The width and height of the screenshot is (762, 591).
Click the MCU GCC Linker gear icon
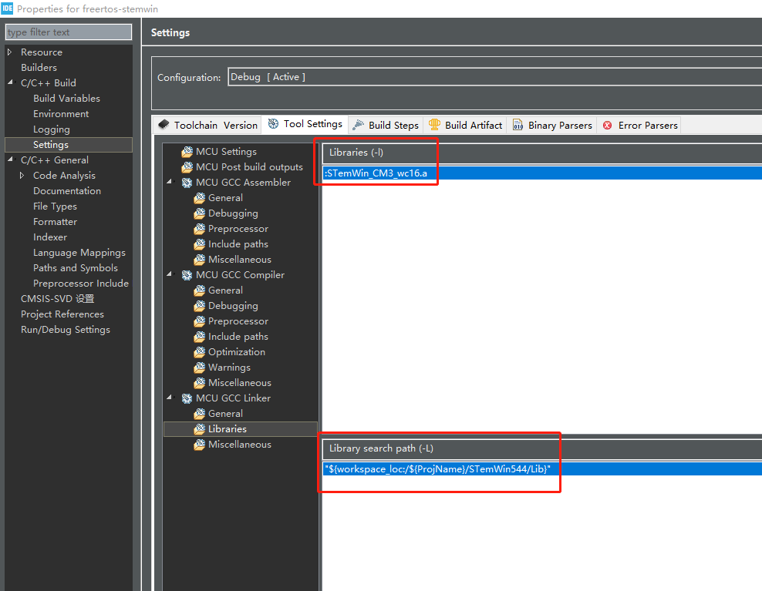tap(187, 398)
